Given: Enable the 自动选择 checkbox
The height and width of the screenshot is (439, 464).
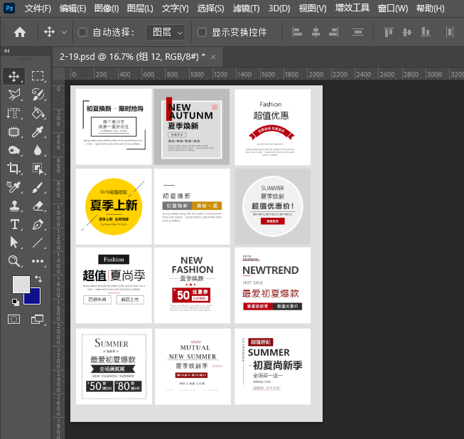Looking at the screenshot, I should coord(82,33).
